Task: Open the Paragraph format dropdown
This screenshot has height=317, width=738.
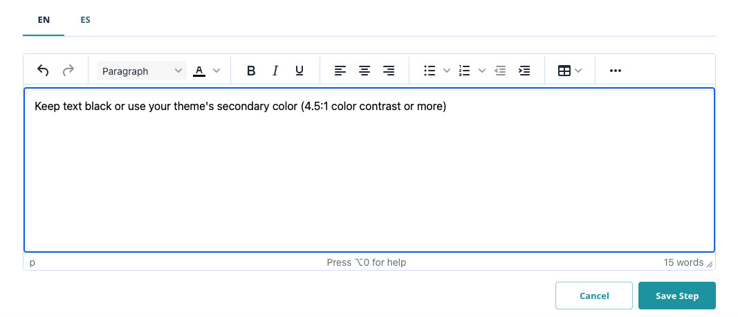Action: (x=142, y=71)
